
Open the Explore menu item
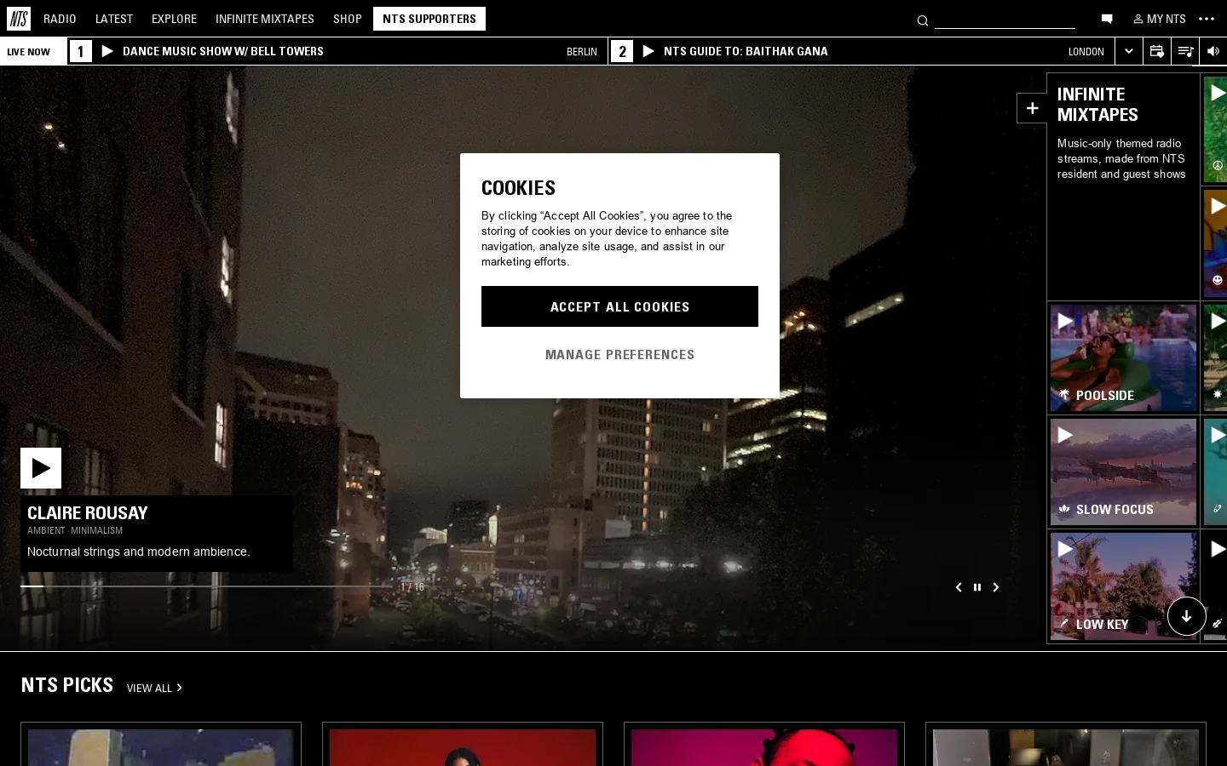tap(174, 19)
